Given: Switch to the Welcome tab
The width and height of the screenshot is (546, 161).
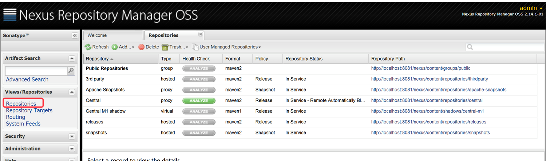Looking at the screenshot, I should click(x=113, y=35).
